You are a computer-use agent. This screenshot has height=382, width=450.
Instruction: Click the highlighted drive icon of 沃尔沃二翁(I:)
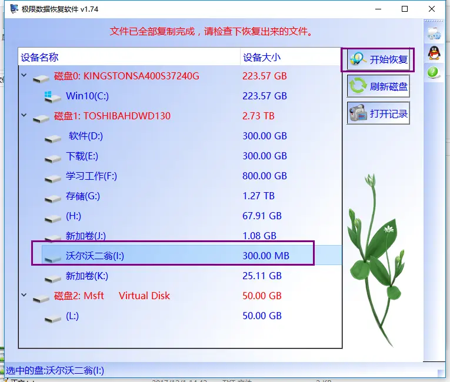[53, 259]
